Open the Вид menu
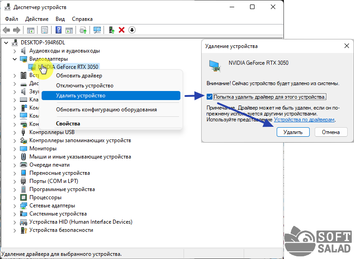354x259 pixels. click(60, 19)
